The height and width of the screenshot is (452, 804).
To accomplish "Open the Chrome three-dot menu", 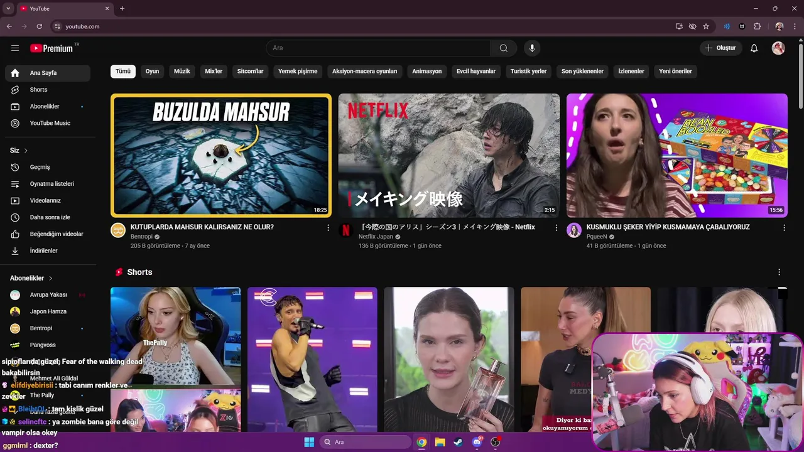I will [795, 26].
